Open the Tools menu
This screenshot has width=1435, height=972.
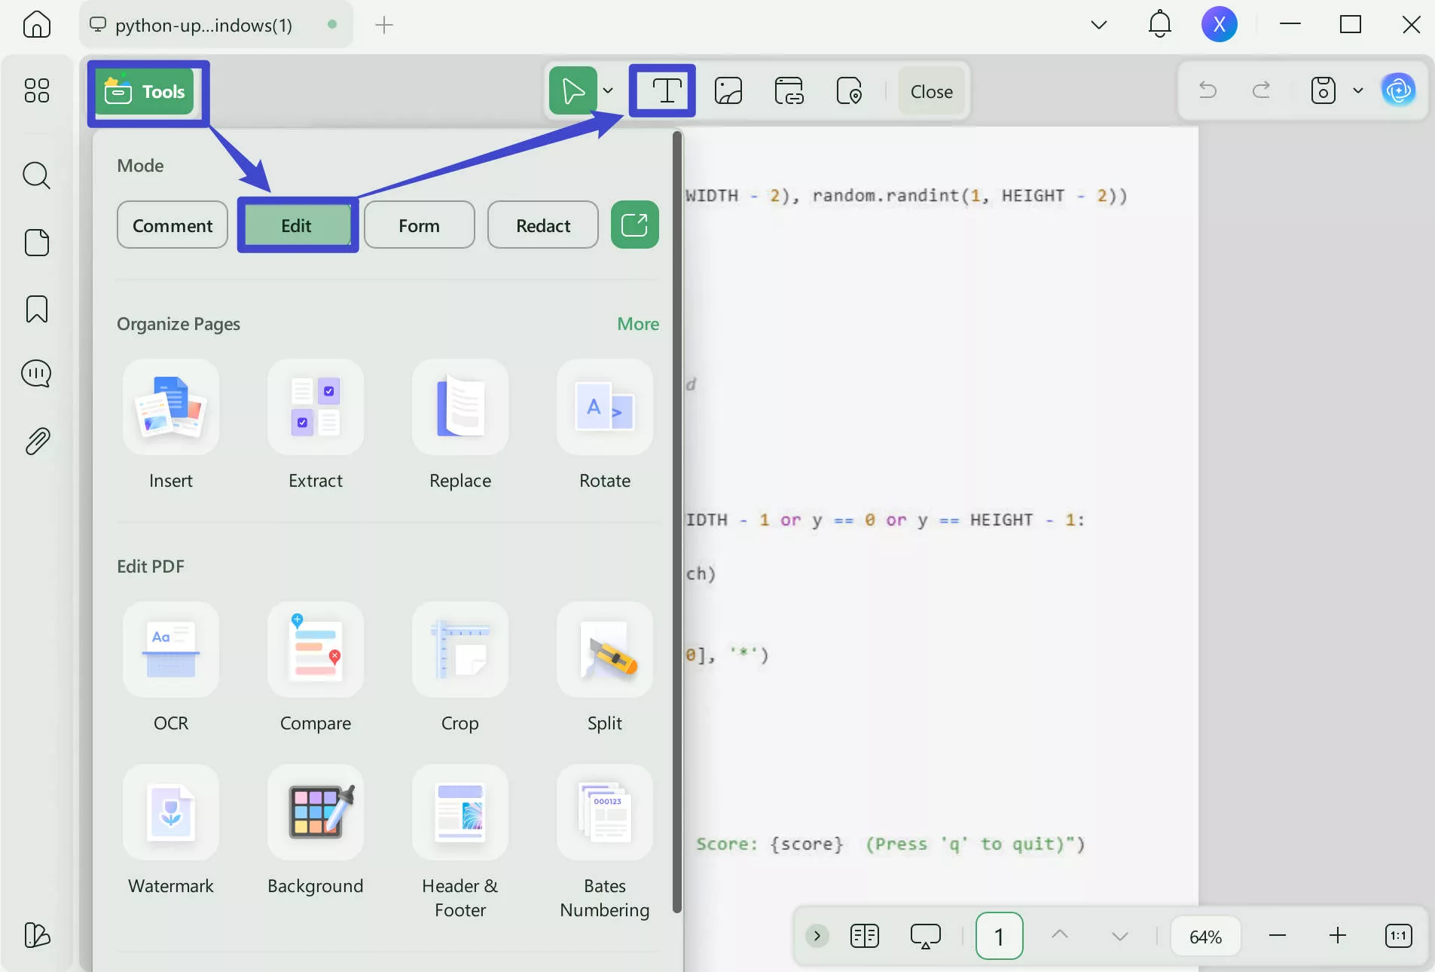[148, 92]
